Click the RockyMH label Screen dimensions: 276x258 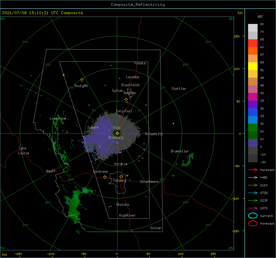[81, 86]
